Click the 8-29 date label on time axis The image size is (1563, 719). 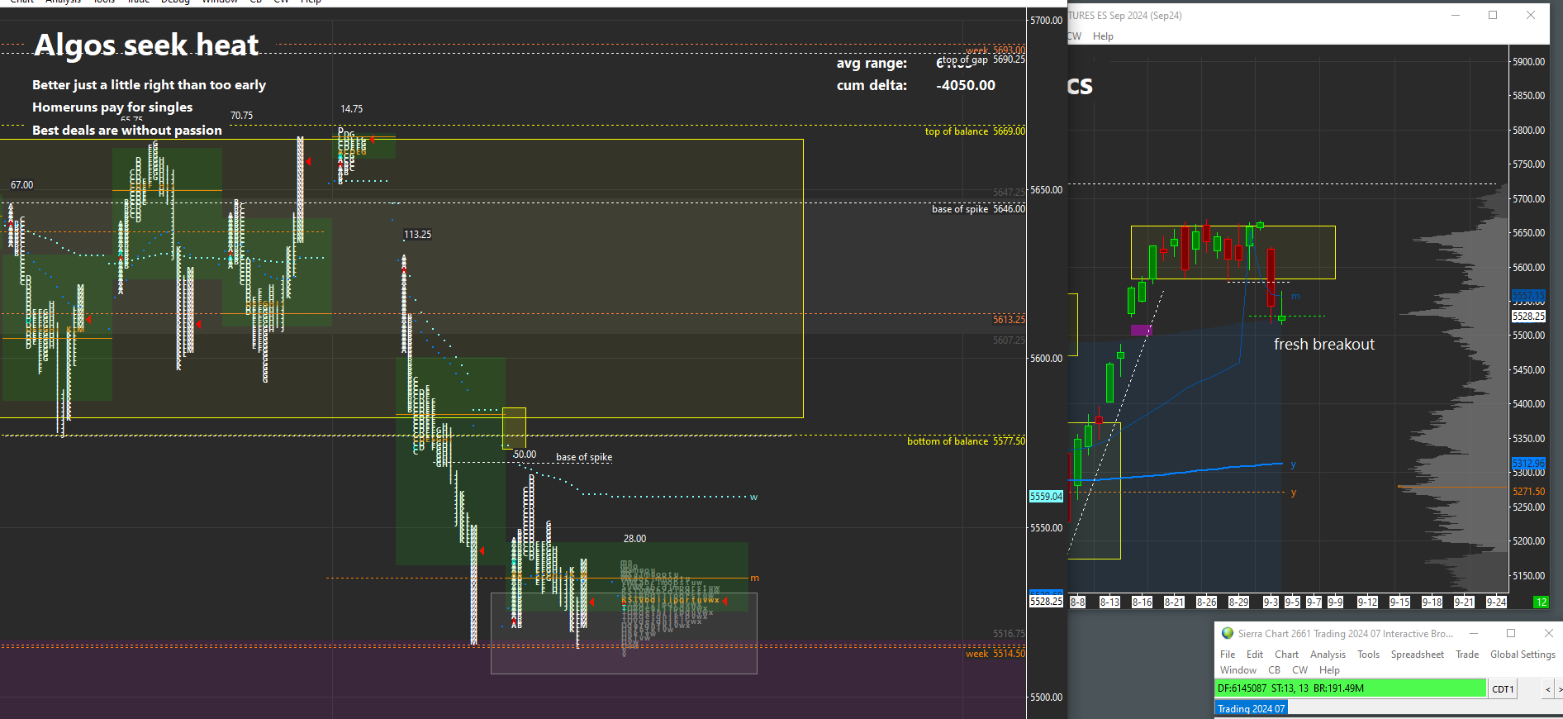1238,602
